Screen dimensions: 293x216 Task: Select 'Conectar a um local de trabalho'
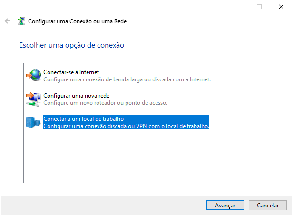84,119
